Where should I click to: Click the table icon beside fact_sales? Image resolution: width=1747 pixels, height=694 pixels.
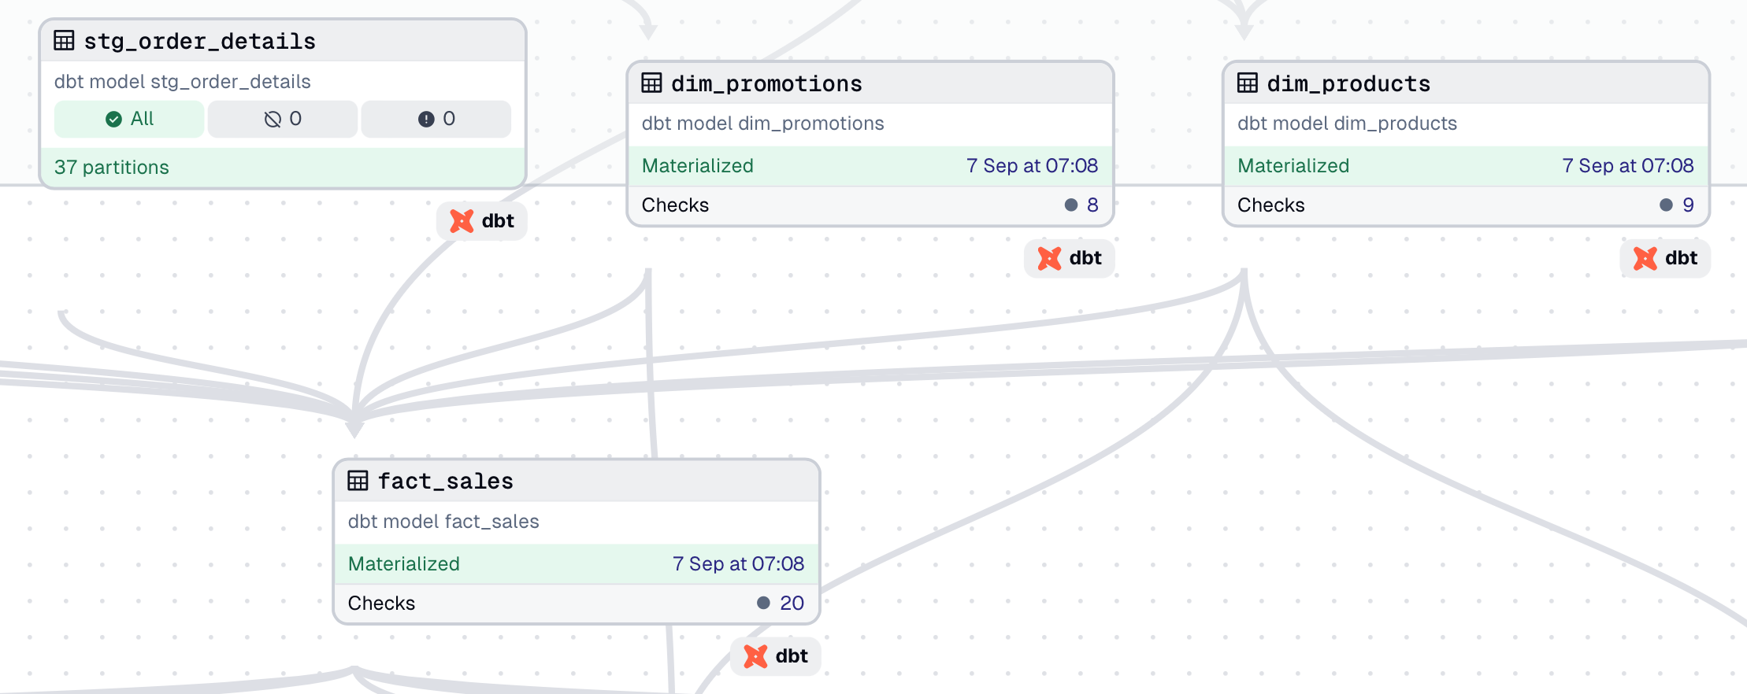pos(358,480)
